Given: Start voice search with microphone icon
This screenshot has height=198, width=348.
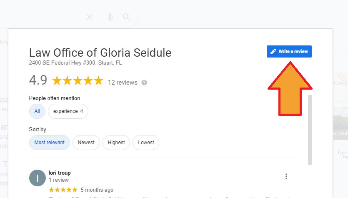Looking at the screenshot, I should tap(110, 17).
